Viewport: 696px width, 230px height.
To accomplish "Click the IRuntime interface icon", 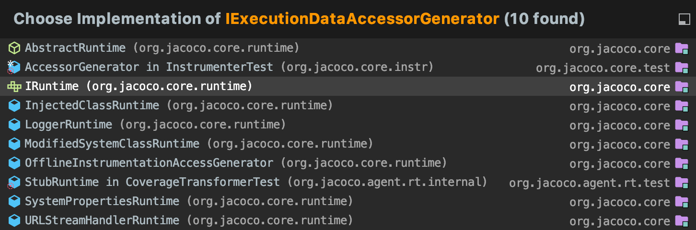I will [14, 87].
